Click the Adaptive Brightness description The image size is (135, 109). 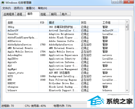click(x=61, y=34)
